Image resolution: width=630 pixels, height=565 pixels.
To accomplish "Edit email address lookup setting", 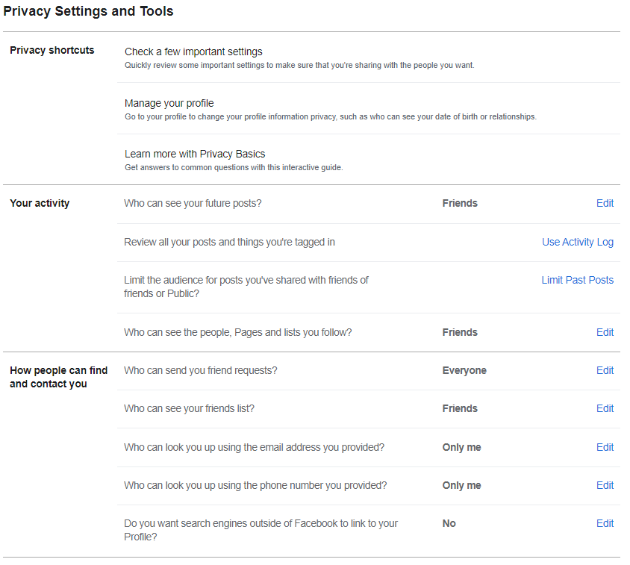I will coord(605,447).
